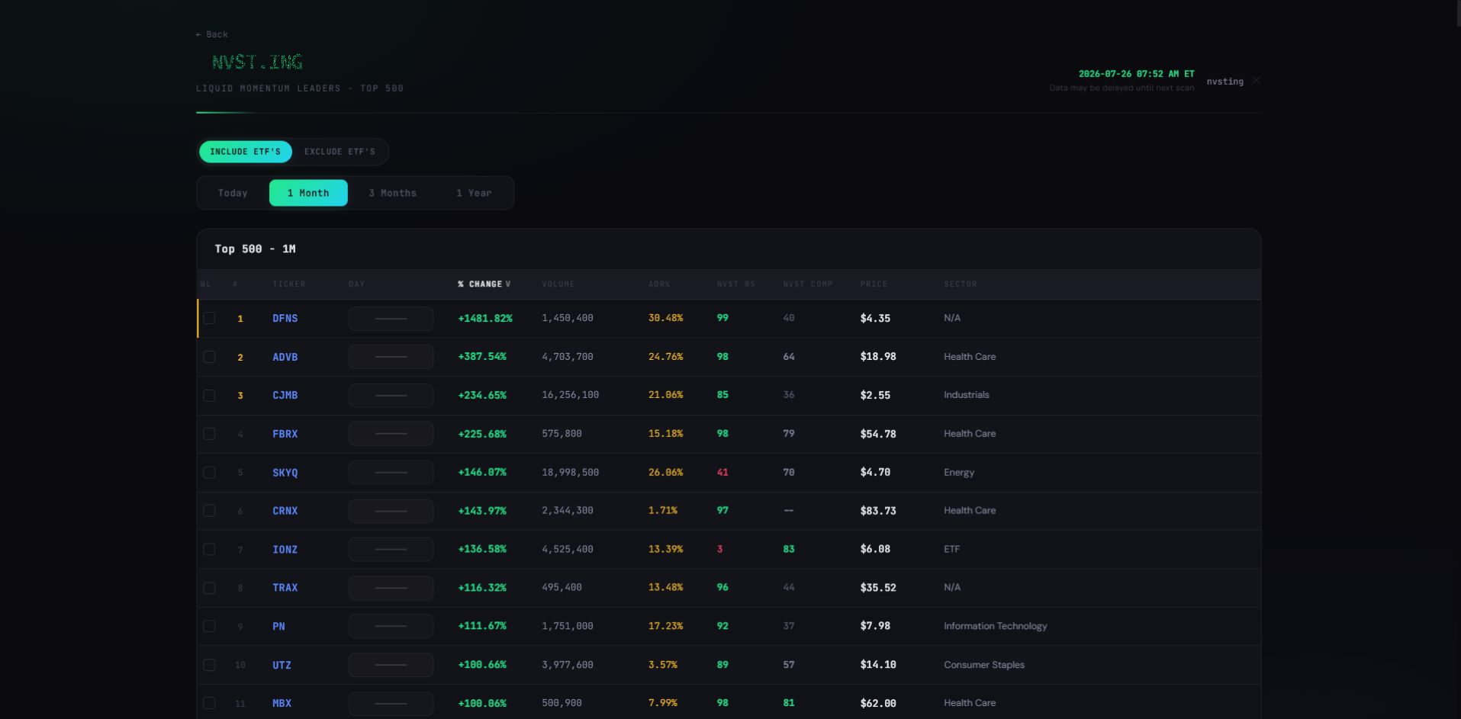The height and width of the screenshot is (719, 1461).
Task: Click the day sparkline for UTZ
Action: [x=391, y=665]
